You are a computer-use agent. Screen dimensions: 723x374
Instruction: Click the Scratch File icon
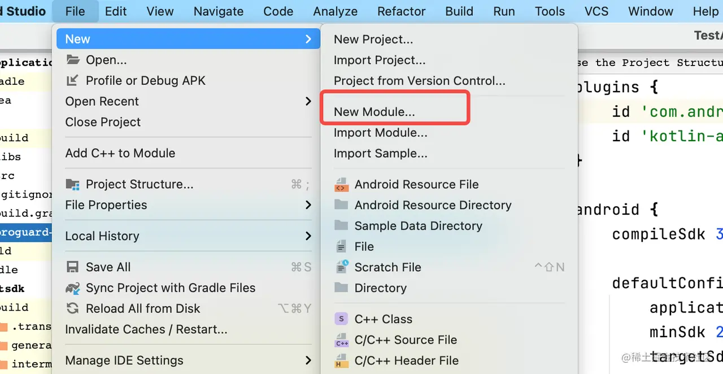click(x=341, y=267)
